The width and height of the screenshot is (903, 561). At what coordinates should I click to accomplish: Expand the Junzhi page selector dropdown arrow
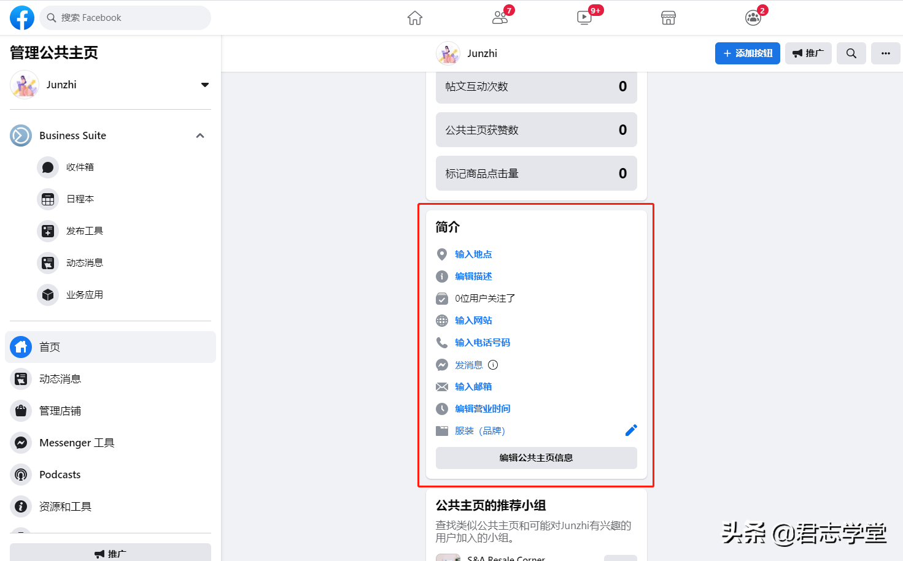(205, 85)
